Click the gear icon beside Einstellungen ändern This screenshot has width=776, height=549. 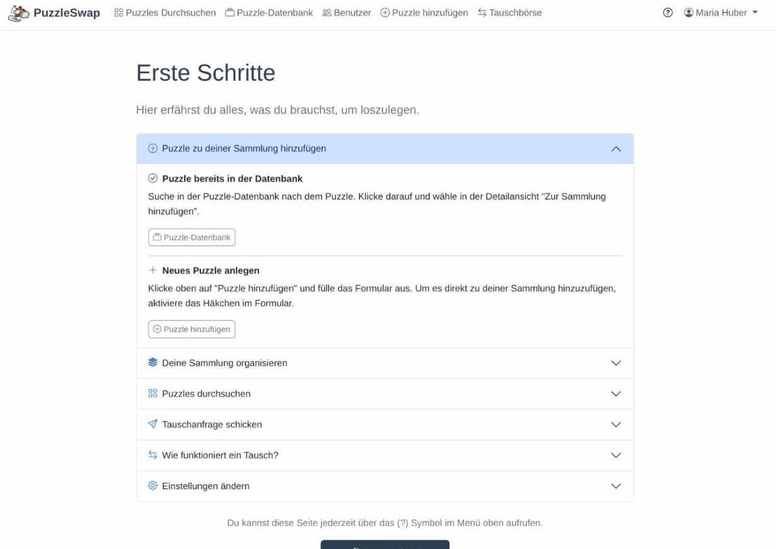[153, 486]
